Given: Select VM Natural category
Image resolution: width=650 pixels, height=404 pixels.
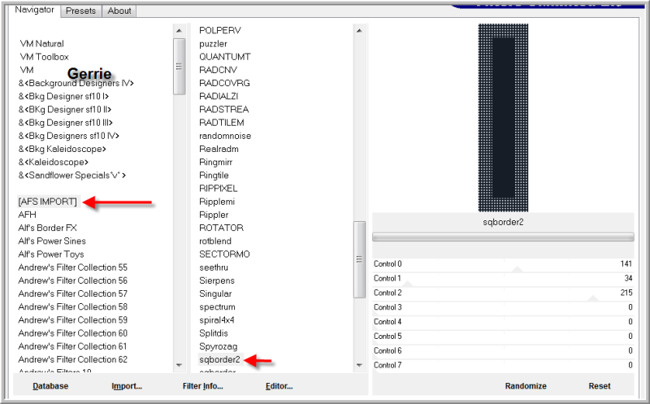Looking at the screenshot, I should tap(42, 44).
